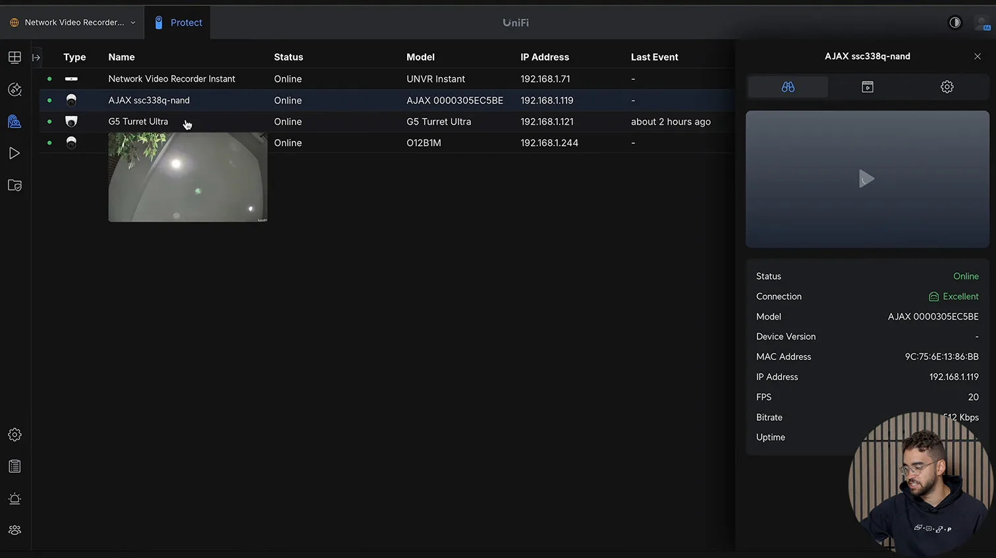Viewport: 996px width, 558px height.
Task: Click the blue camera devices sidebar icon
Action: (14, 122)
